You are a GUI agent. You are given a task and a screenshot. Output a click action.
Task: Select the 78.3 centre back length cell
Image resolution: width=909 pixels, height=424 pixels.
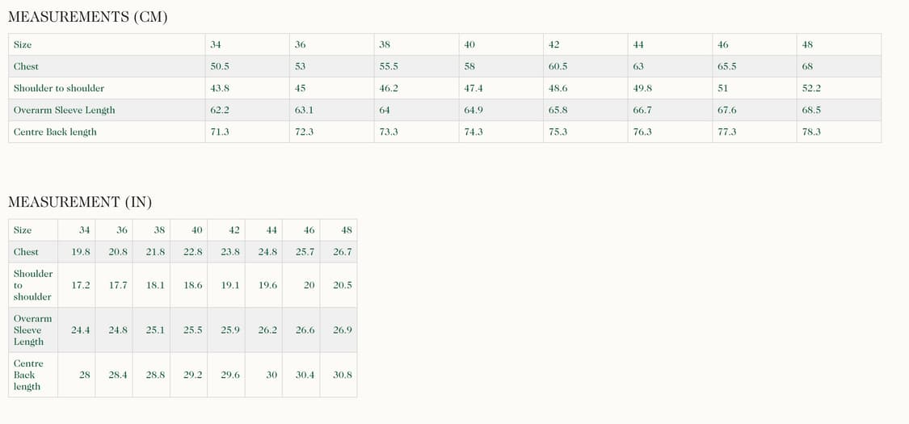click(x=811, y=132)
